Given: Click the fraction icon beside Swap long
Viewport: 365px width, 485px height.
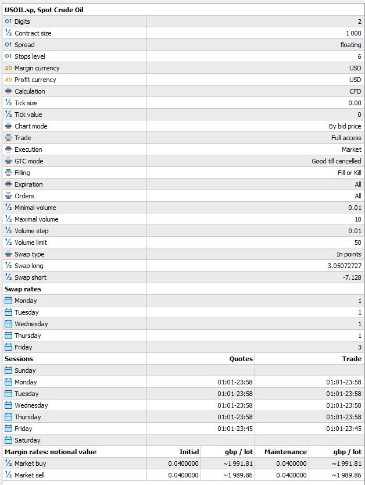Looking at the screenshot, I should (x=8, y=265).
